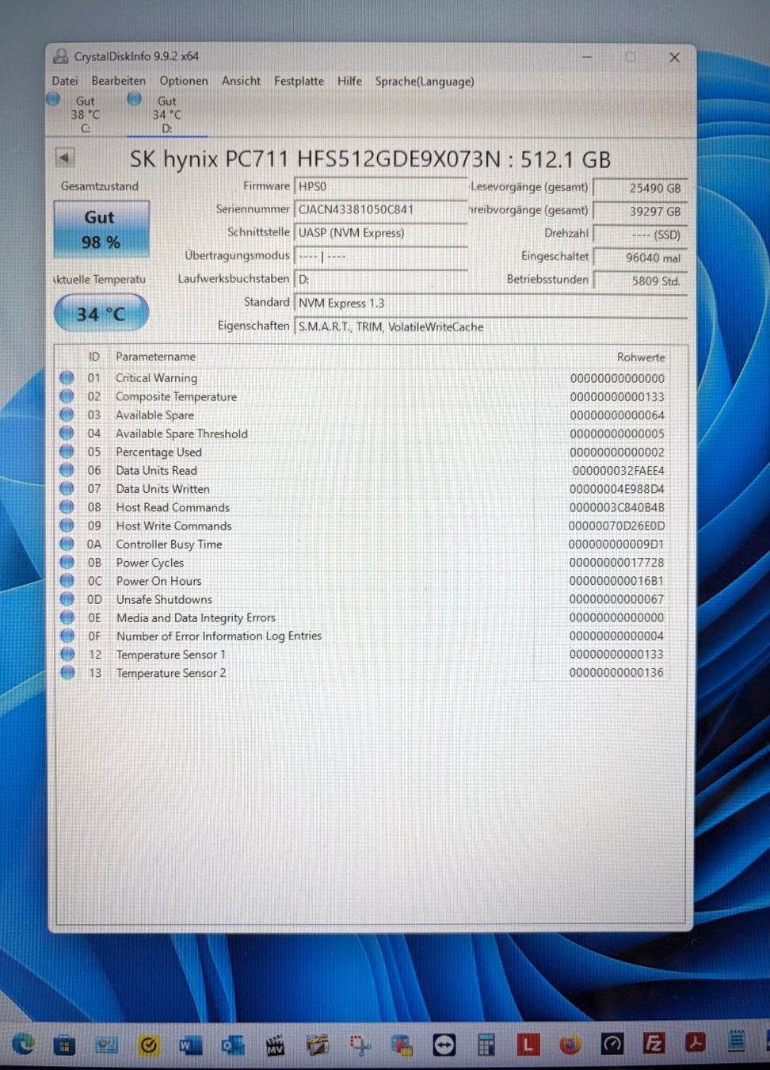770x1070 pixels.
Task: Click the Firmware field HPS0
Action: click(380, 187)
